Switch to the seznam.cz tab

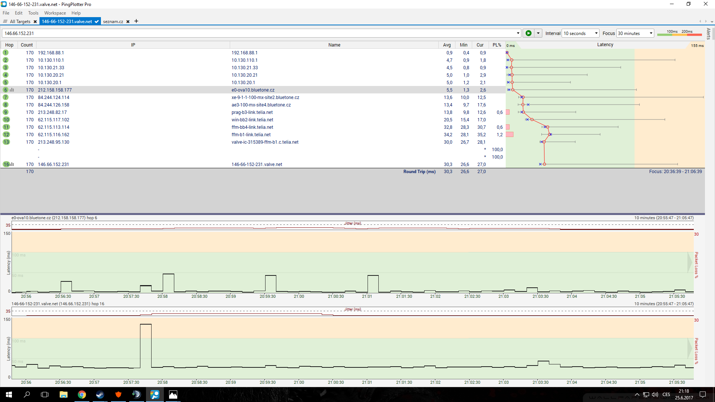tap(113, 22)
